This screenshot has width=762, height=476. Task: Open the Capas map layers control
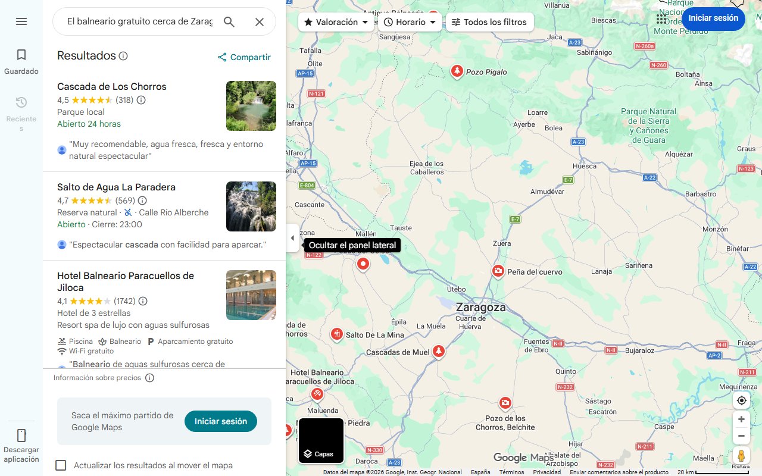point(321,440)
